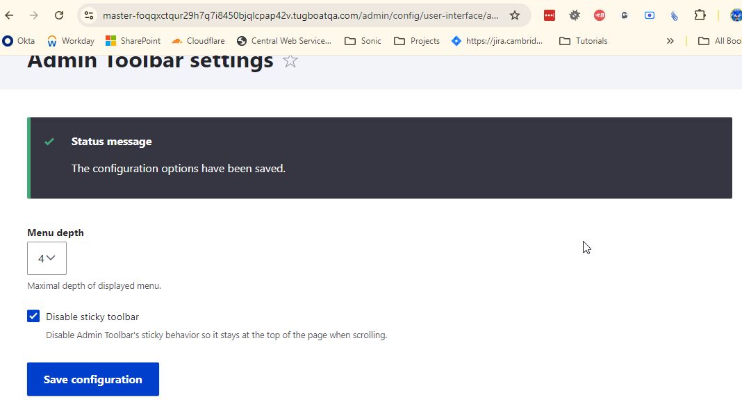Viewport: 742px width, 418px height.
Task: Open the red extension icon with dots
Action: (550, 15)
